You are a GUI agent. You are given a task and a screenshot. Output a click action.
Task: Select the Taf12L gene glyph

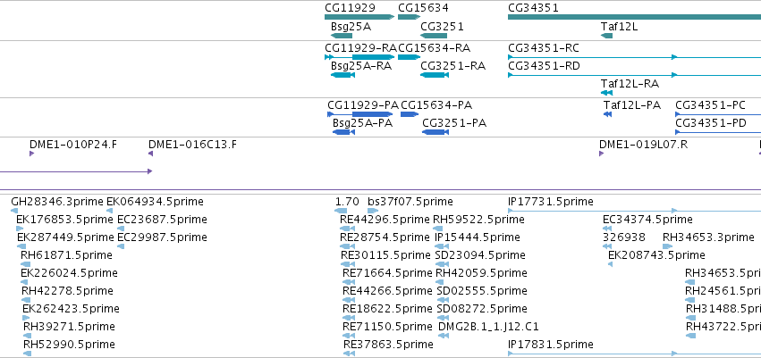tap(606, 36)
